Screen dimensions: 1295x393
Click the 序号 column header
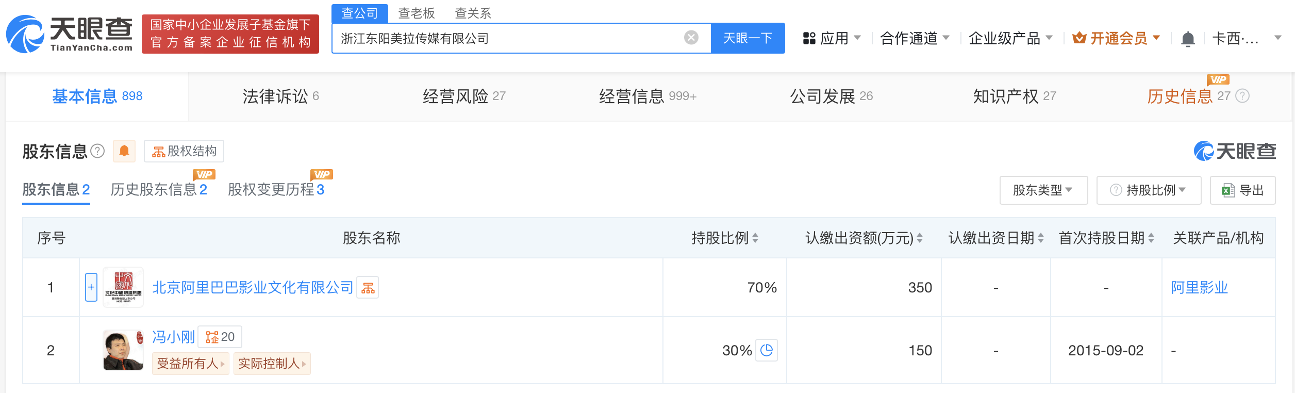pos(51,238)
